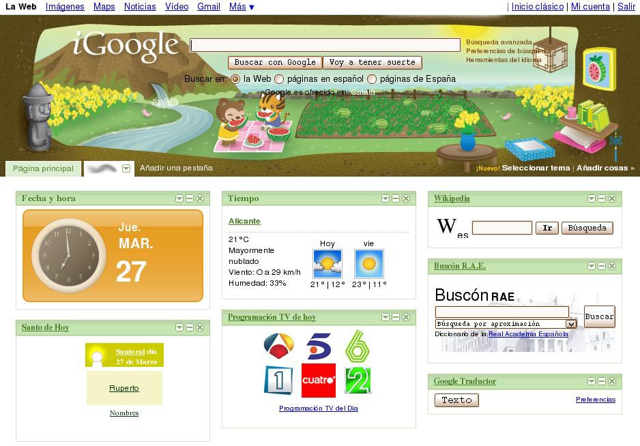This screenshot has height=446, width=640.
Task: Open the Alicante weather link
Action: tap(244, 221)
